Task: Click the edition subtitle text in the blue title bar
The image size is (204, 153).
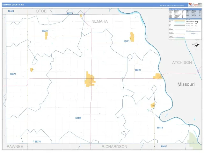Action: point(172,6)
